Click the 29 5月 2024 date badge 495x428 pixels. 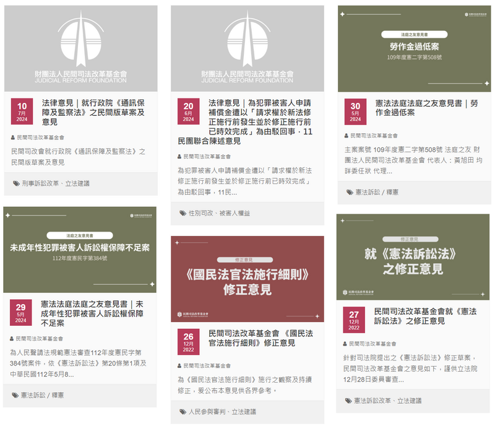pos(20,313)
